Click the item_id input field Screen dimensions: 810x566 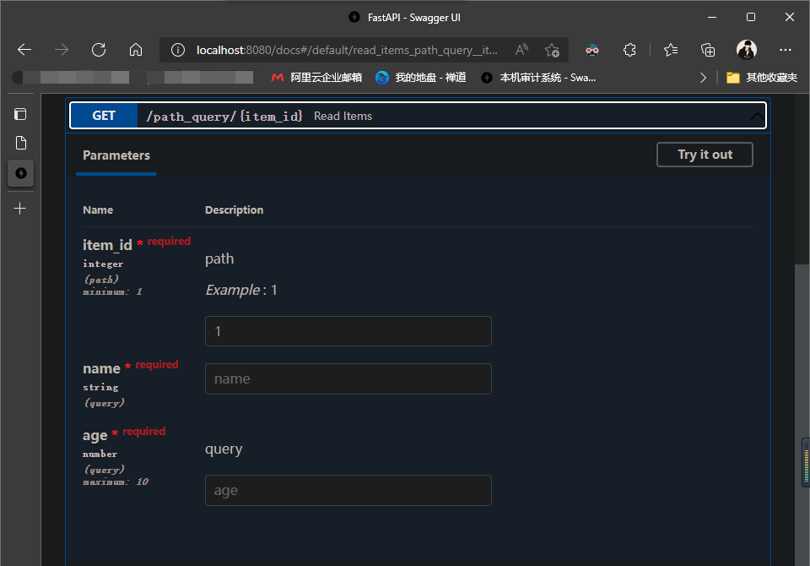[x=348, y=331]
